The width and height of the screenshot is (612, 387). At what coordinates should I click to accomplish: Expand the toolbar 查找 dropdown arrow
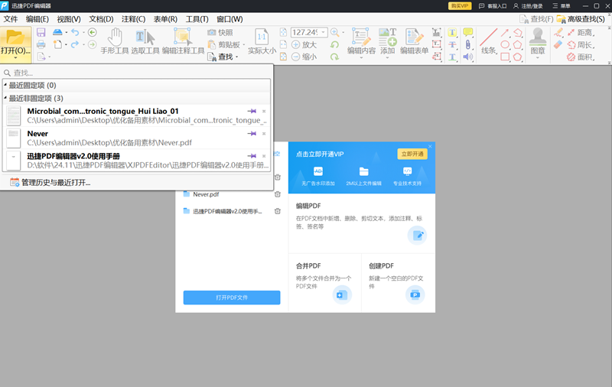[236, 57]
